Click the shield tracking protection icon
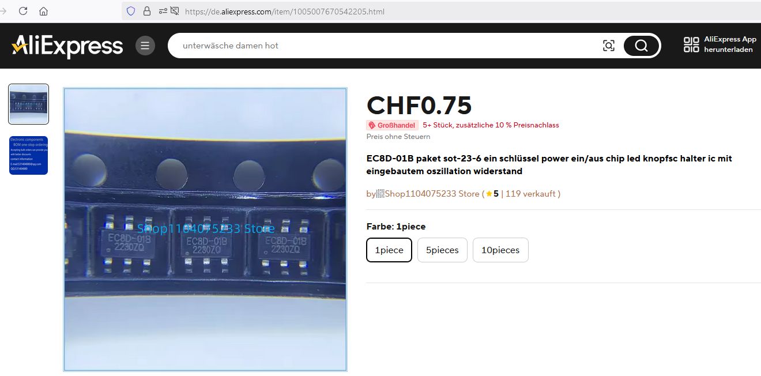 click(x=131, y=11)
